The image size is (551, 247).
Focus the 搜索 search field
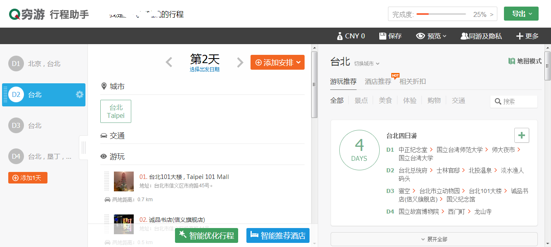click(x=514, y=101)
